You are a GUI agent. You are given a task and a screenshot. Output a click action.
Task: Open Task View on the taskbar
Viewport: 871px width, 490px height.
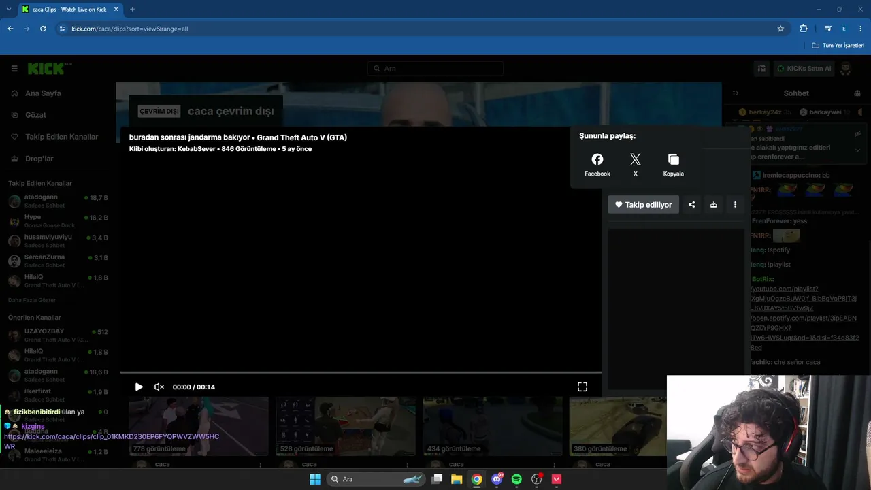(438, 479)
